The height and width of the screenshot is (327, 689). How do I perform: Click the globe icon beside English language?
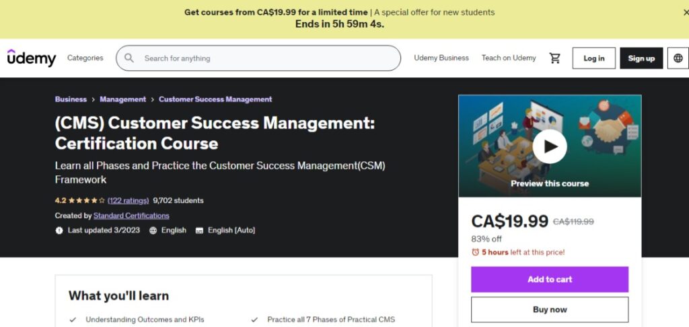pyautogui.click(x=153, y=230)
